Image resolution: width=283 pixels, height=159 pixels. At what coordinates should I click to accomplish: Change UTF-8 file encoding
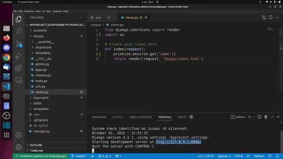coord(238,156)
